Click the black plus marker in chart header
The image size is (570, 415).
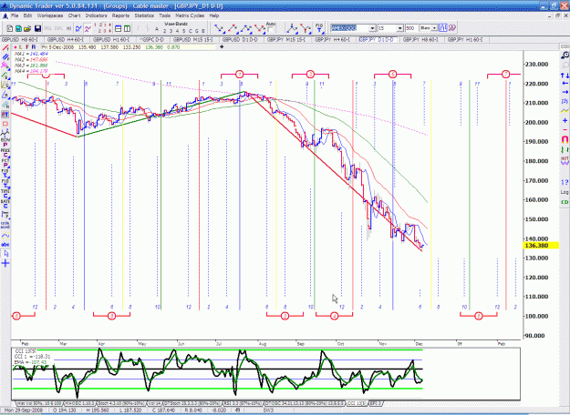pos(222,46)
